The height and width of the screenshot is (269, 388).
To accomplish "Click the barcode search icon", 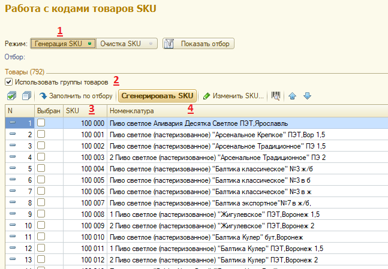I will 276,96.
